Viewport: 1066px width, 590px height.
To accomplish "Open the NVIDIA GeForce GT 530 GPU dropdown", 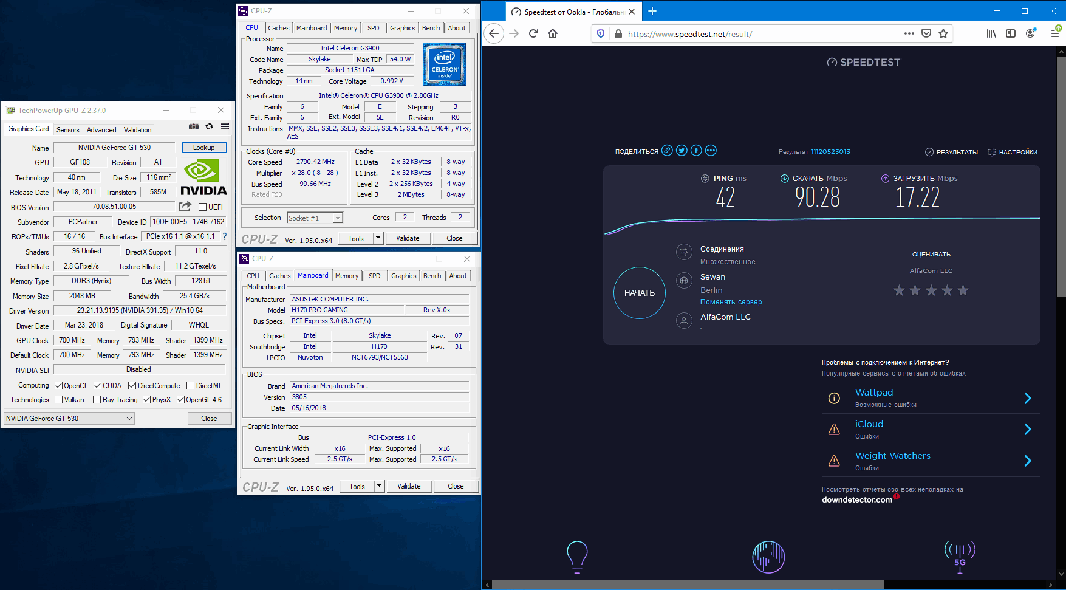I will coord(69,419).
